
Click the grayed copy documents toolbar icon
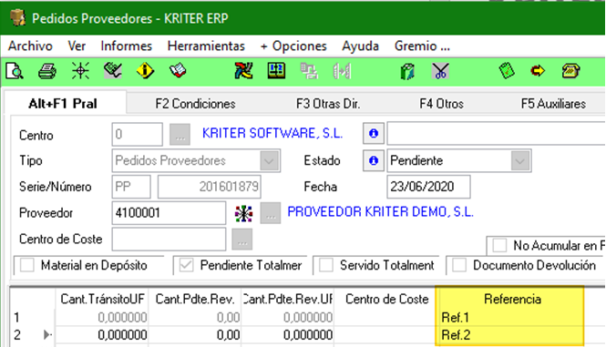click(x=309, y=71)
